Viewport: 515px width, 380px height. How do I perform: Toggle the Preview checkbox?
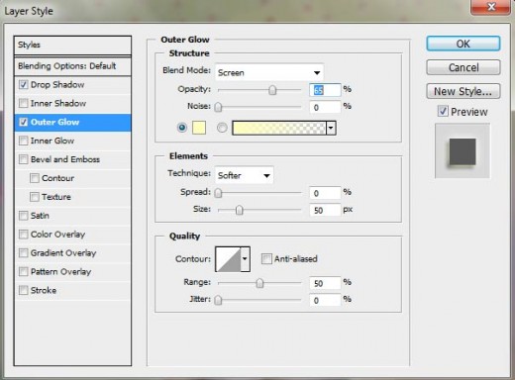(x=443, y=111)
